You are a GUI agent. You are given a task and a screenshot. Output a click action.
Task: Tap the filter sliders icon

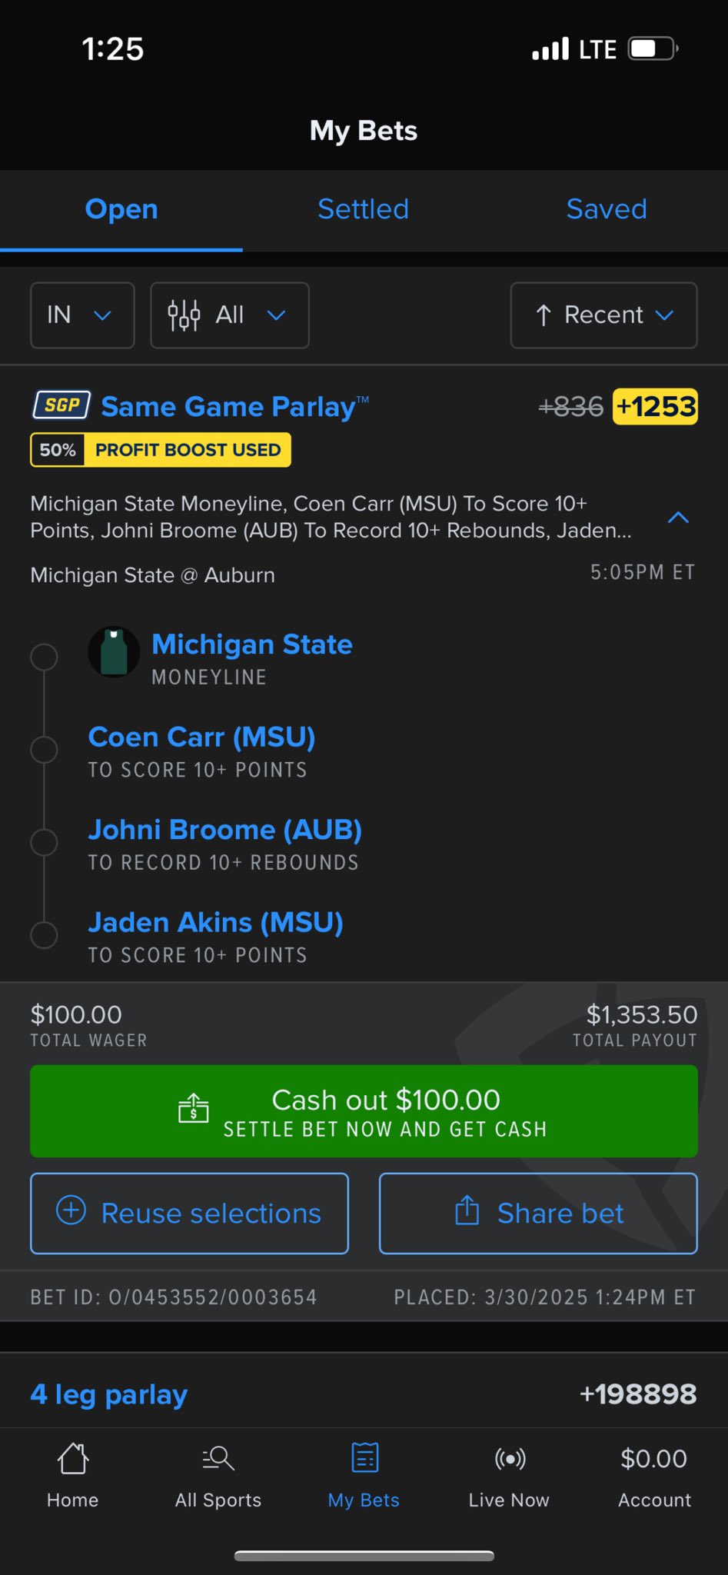click(184, 315)
